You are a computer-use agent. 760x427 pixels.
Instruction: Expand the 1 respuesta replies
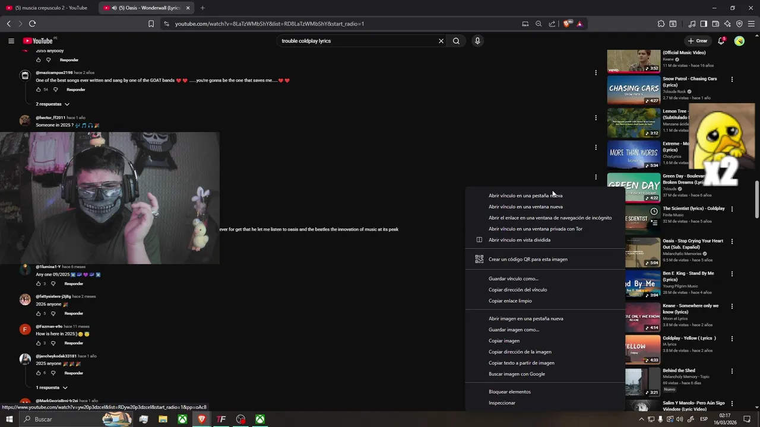point(51,387)
